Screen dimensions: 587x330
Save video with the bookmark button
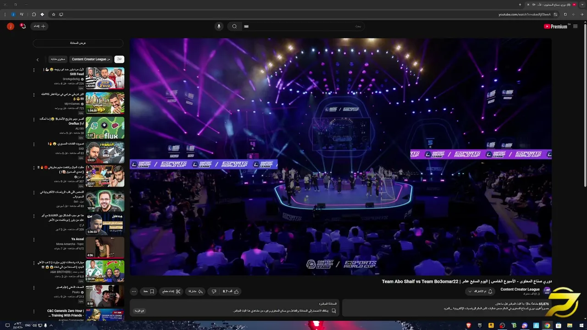pos(149,291)
